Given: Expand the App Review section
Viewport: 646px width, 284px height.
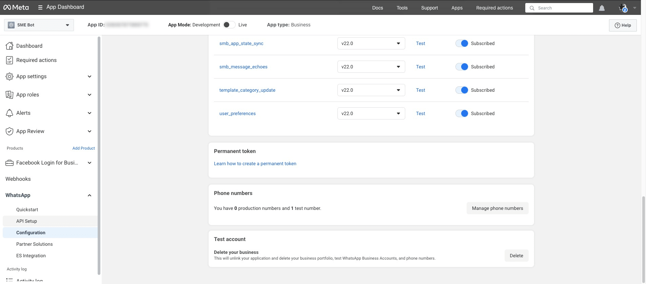Looking at the screenshot, I should [x=90, y=131].
